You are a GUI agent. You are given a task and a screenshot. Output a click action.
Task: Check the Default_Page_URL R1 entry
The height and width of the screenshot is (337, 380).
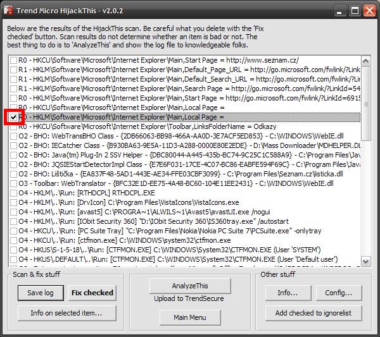tap(13, 70)
